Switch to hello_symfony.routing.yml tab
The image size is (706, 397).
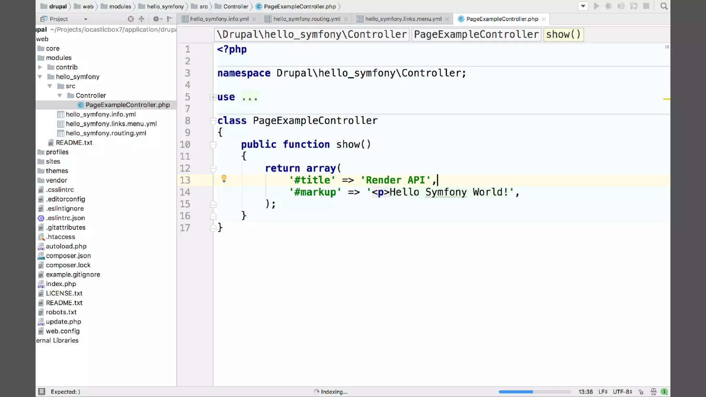306,19
